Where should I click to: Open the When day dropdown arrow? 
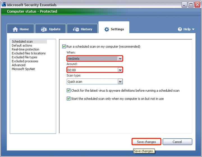point(120,59)
